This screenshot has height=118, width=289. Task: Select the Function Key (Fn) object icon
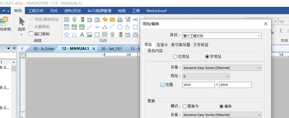click(120, 19)
